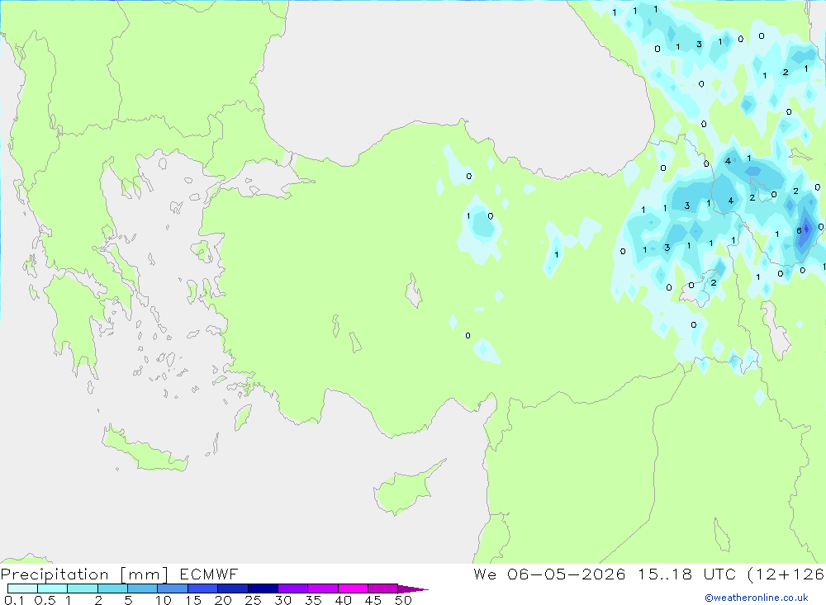This screenshot has height=605, width=826.
Task: Click the legend scale label 25
Action: 253,600
